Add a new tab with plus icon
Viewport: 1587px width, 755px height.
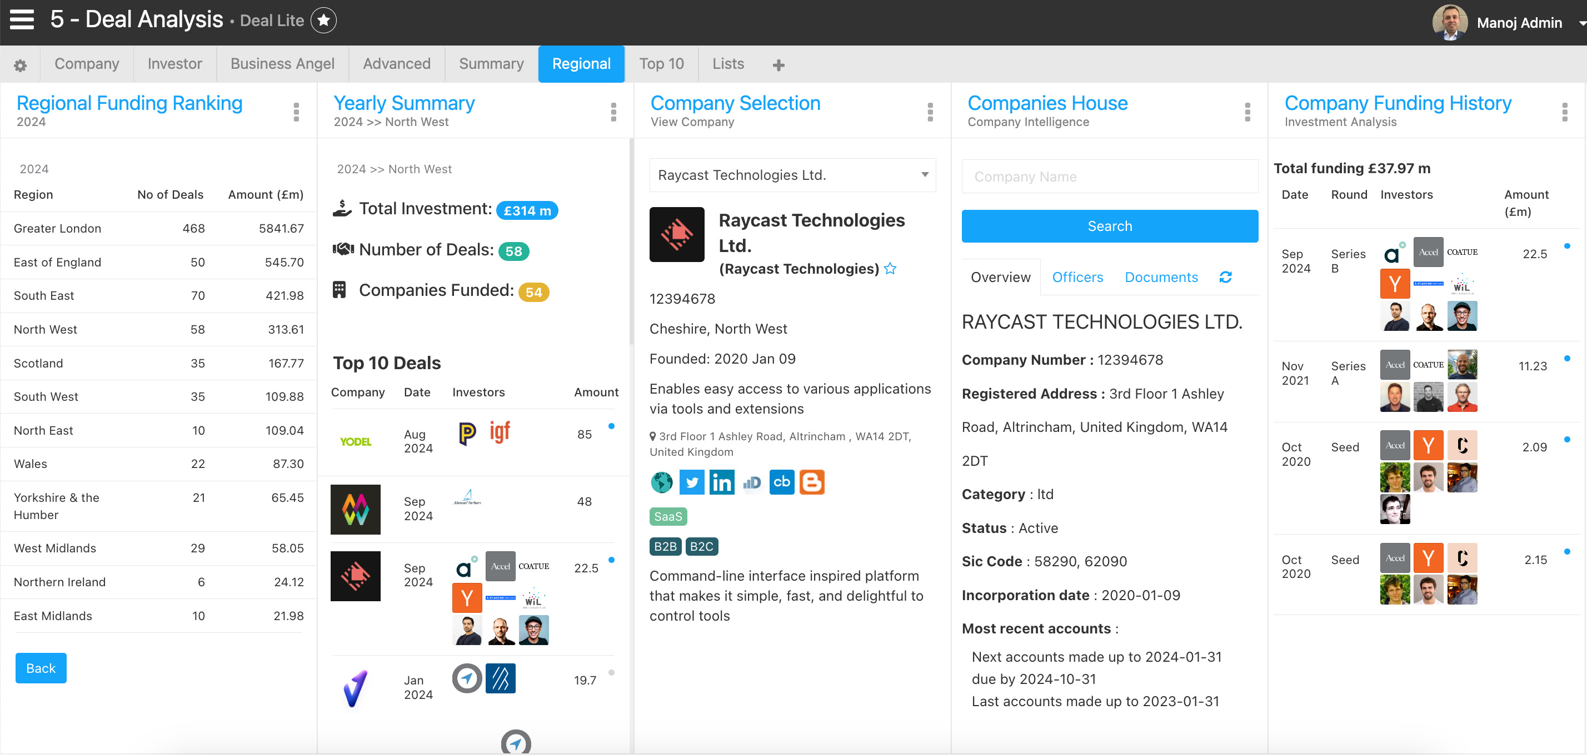pyautogui.click(x=778, y=65)
